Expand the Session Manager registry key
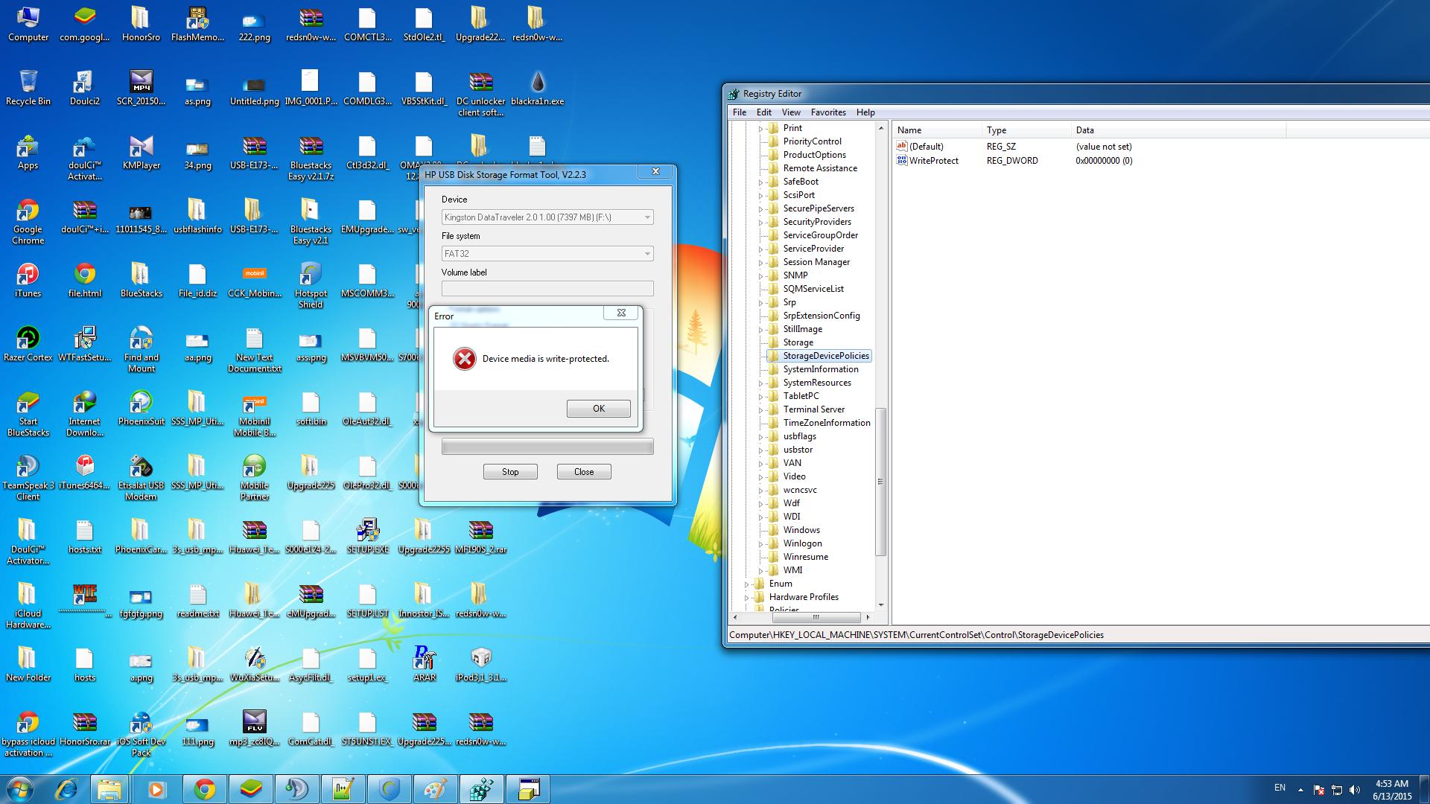This screenshot has height=804, width=1430. [x=760, y=262]
